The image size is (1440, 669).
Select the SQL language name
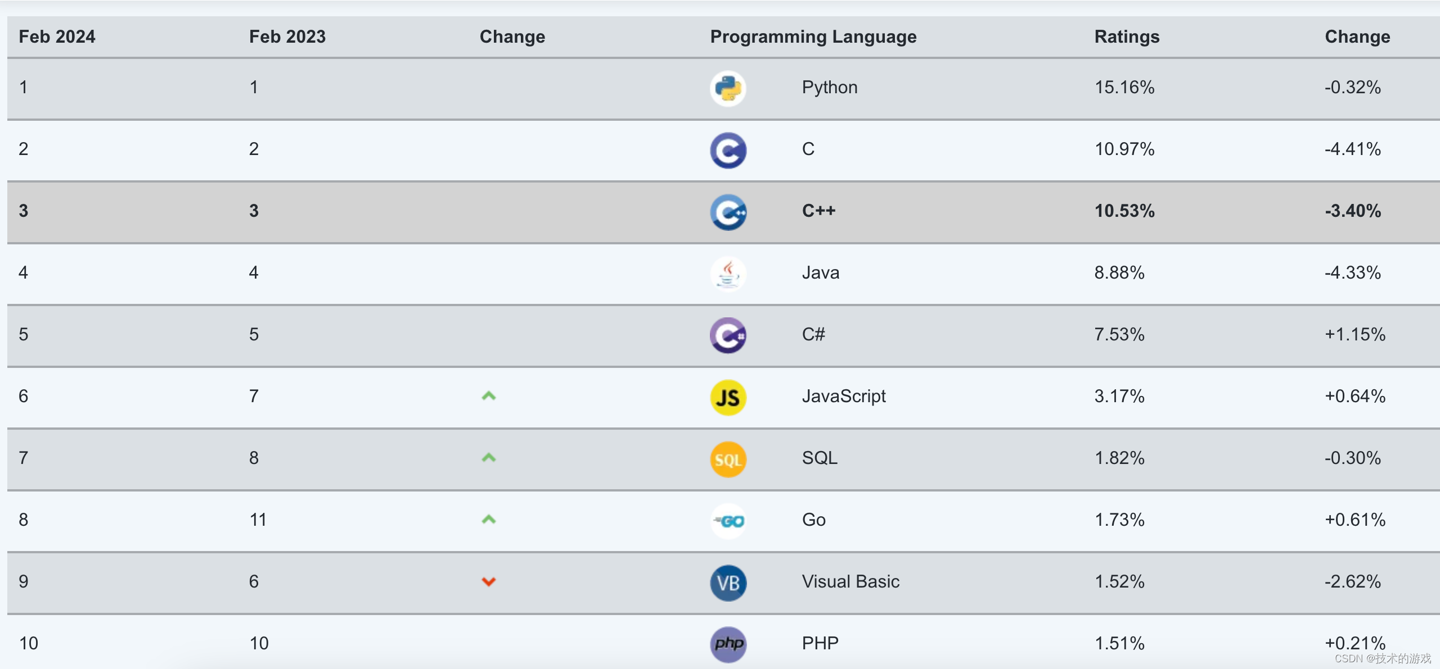[x=820, y=458]
